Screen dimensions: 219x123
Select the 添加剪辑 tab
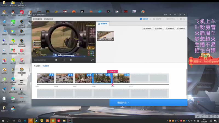[103, 24]
